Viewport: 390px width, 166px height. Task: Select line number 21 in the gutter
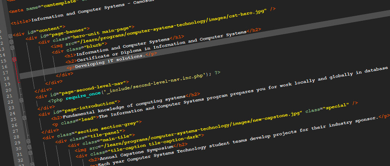tap(9, 96)
